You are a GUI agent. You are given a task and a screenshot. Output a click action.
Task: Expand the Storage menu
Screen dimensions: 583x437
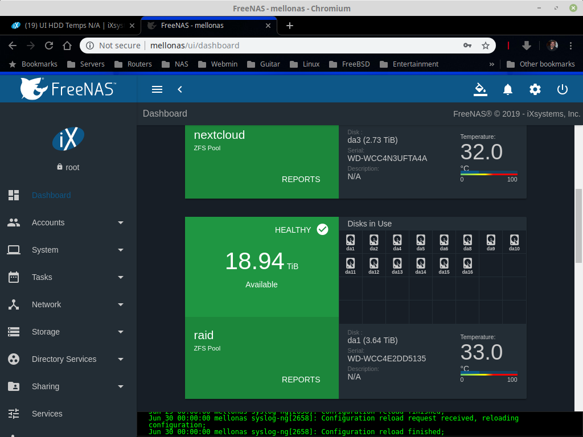pyautogui.click(x=68, y=332)
